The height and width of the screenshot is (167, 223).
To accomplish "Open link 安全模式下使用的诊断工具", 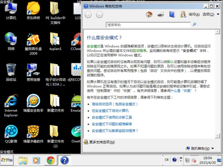I will [x=112, y=117].
